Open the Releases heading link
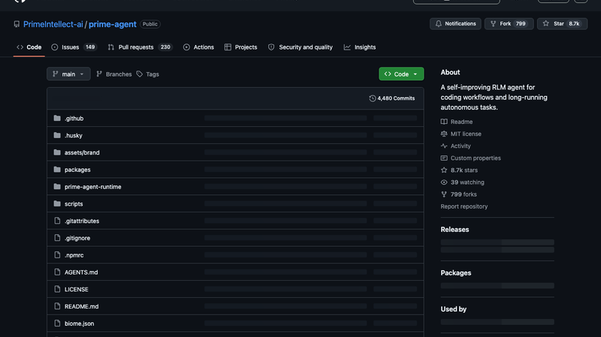Viewport: 601px width, 337px height. coord(455,230)
